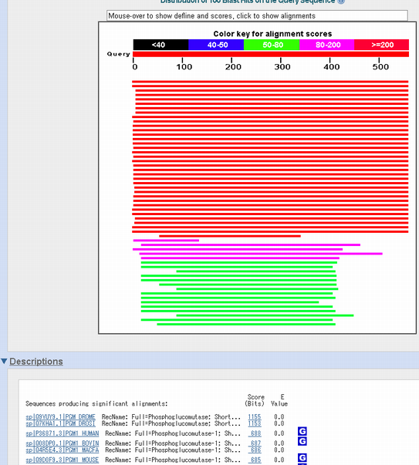
Task: Select the blue 40-50 color key
Action: [x=216, y=45]
